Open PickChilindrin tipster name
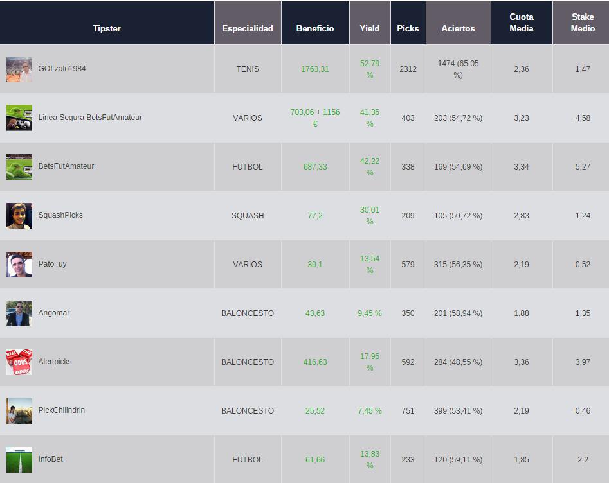Viewport: 609px width, 483px height. (x=61, y=410)
